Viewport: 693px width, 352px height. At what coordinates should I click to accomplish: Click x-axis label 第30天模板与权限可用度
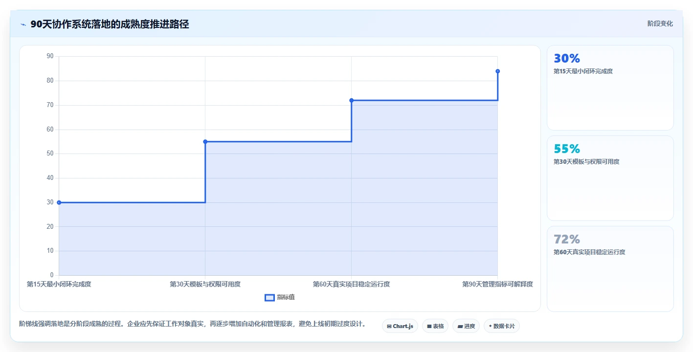point(205,284)
